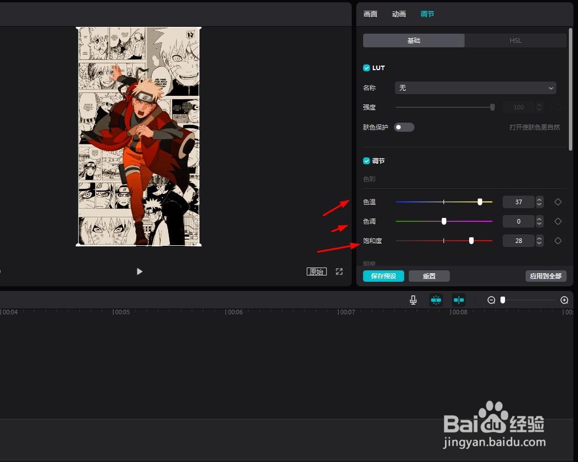Click the 00:08 timeline ruler mark

[459, 312]
